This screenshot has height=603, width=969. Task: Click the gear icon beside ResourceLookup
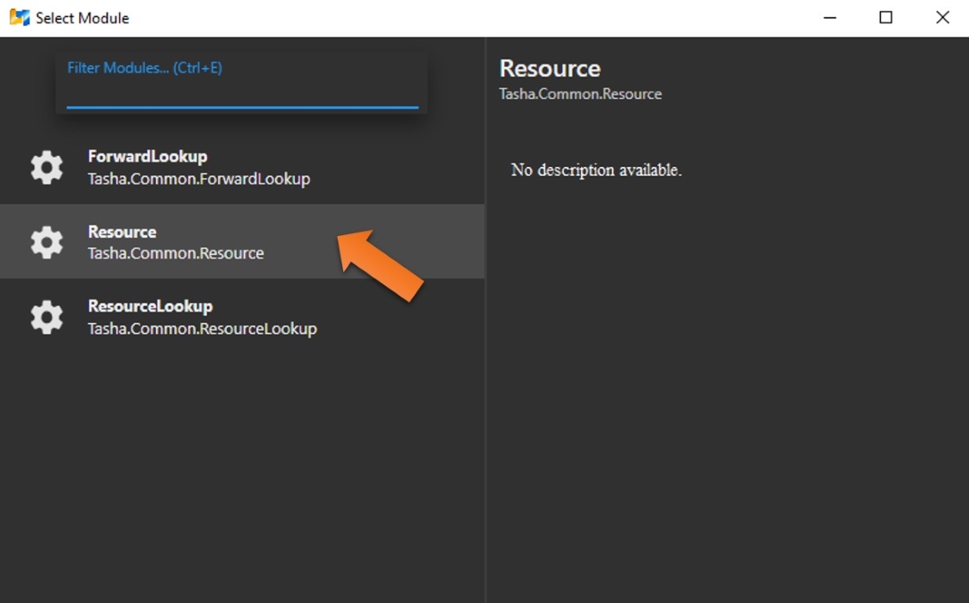pyautogui.click(x=46, y=317)
